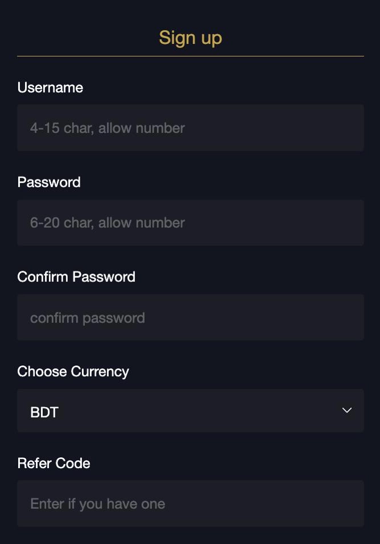Open the currency dropdown chevron arrow
The width and height of the screenshot is (380, 544).
[x=347, y=410]
